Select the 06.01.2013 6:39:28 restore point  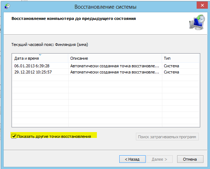(x=106, y=66)
